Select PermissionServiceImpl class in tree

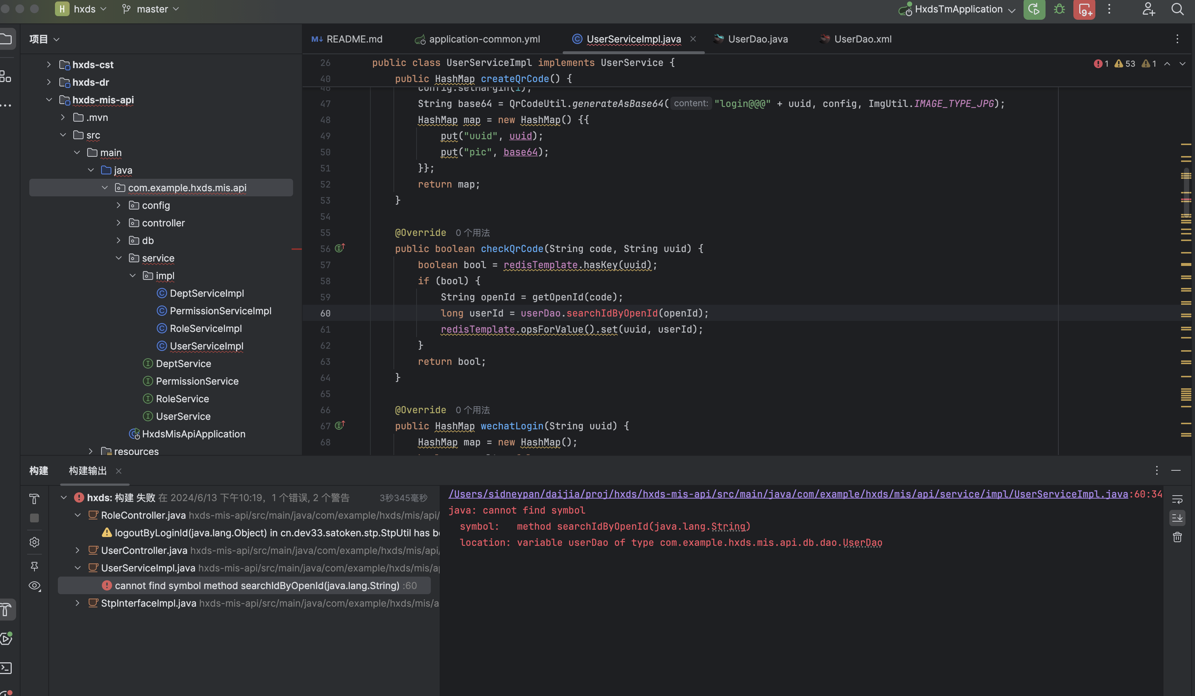point(220,311)
